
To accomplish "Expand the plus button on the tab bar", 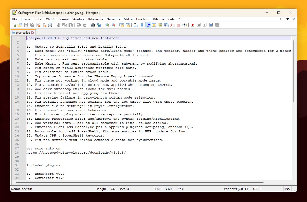I will (x=280, y=19).
